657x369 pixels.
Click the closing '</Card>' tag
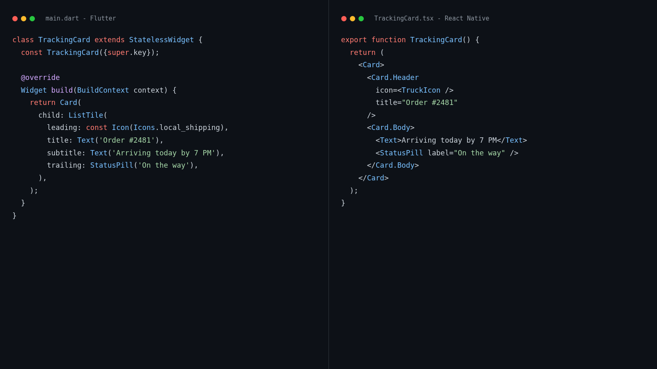(x=373, y=178)
